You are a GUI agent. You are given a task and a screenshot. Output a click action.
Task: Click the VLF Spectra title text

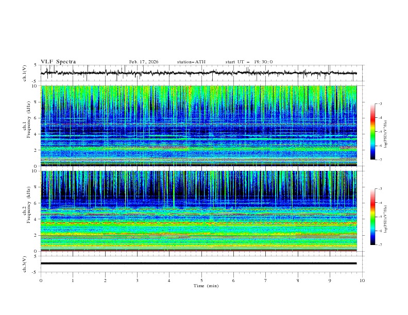click(x=58, y=62)
